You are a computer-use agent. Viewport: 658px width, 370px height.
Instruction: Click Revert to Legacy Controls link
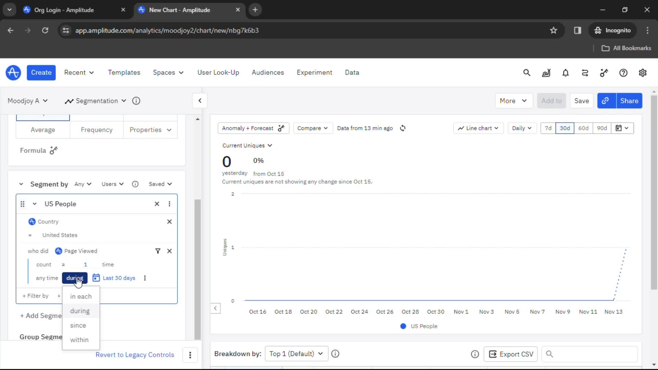coord(135,355)
